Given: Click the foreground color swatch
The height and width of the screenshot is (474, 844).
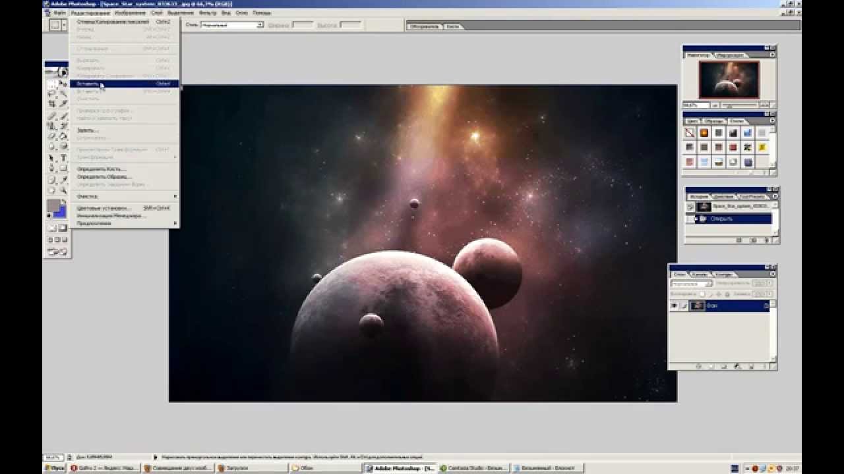Looking at the screenshot, I should [53, 205].
